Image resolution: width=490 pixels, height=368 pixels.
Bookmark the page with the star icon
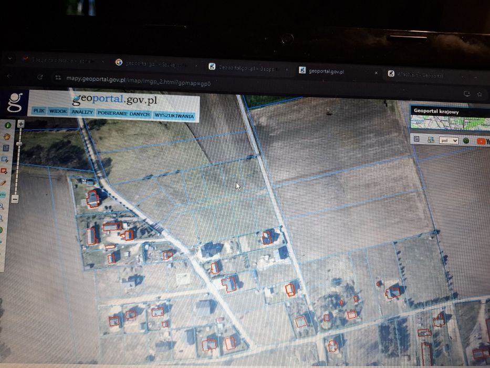pos(479,94)
